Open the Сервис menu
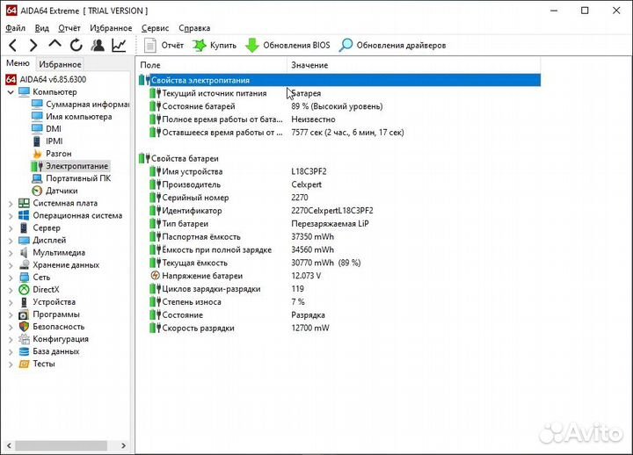The image size is (633, 455). [x=155, y=28]
